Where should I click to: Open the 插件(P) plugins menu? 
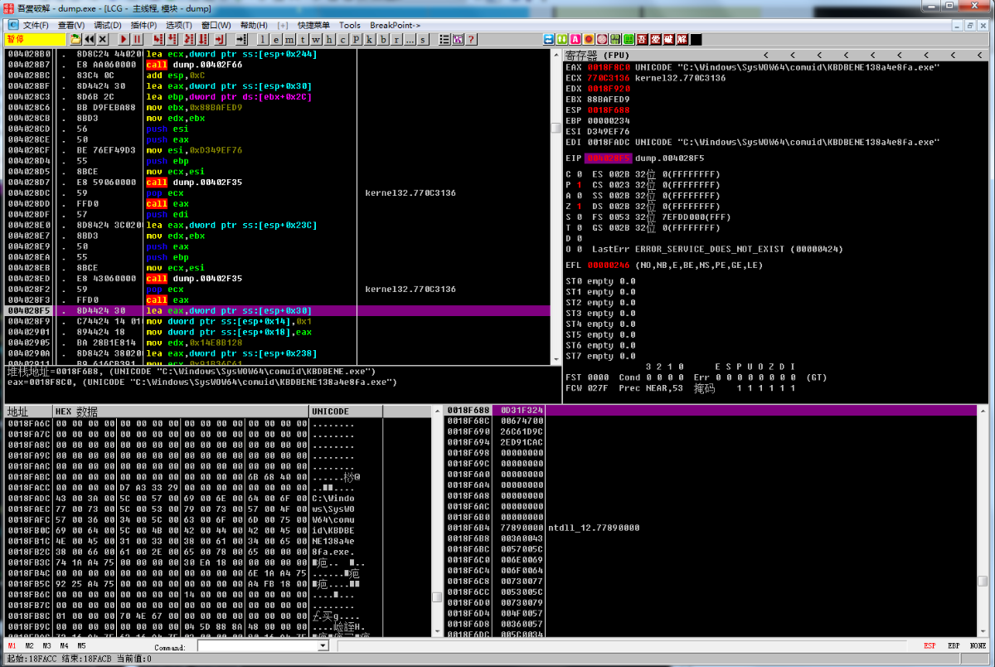point(143,25)
